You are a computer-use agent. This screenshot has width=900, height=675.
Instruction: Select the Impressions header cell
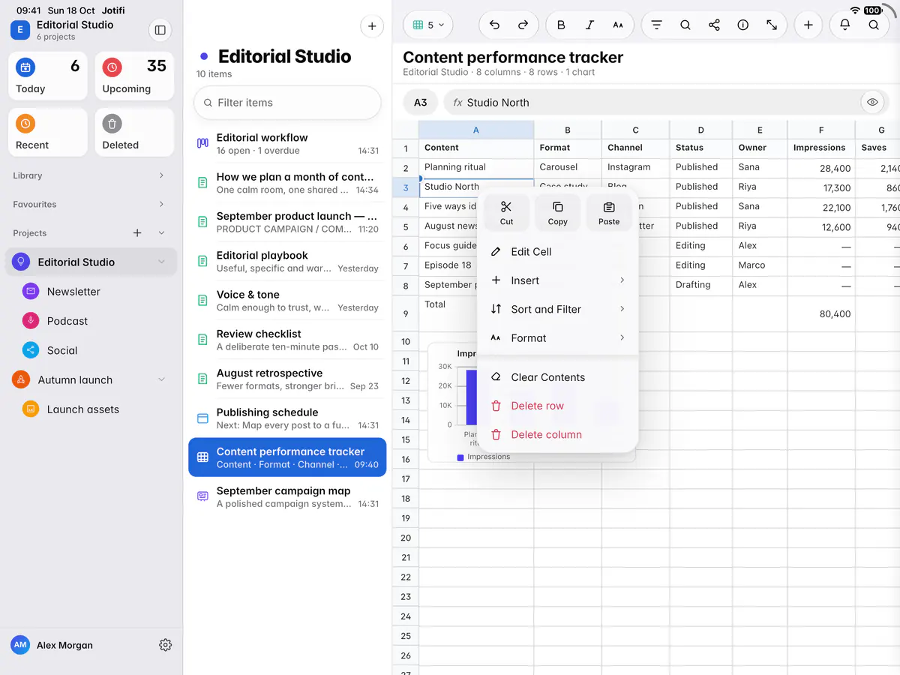point(821,148)
